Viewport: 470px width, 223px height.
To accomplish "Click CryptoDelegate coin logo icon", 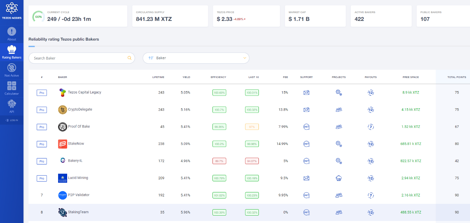I will pos(62,110).
